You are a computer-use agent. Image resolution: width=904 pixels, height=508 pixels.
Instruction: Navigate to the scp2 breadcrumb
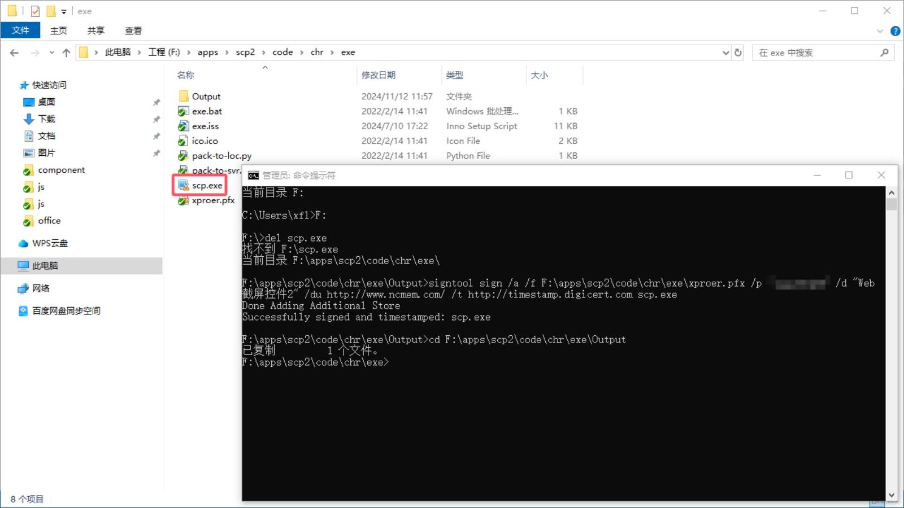pos(245,52)
